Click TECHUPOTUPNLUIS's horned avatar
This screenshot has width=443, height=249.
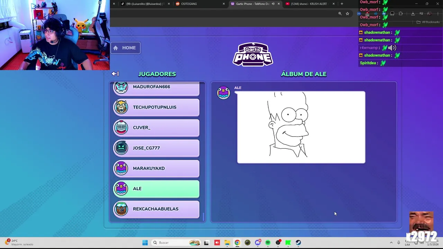click(x=121, y=107)
